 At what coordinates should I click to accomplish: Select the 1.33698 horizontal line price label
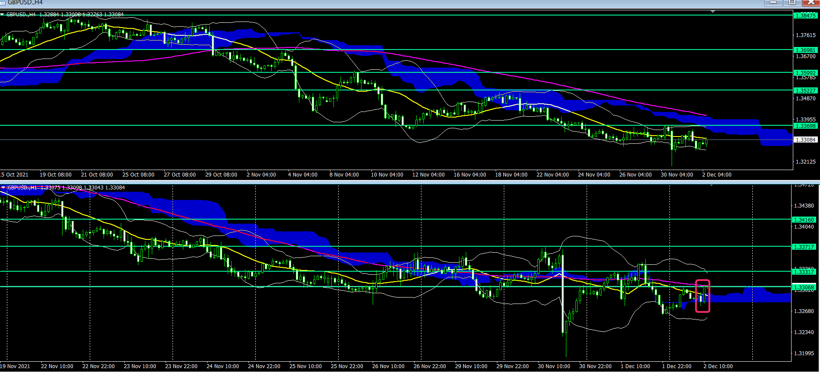point(805,126)
